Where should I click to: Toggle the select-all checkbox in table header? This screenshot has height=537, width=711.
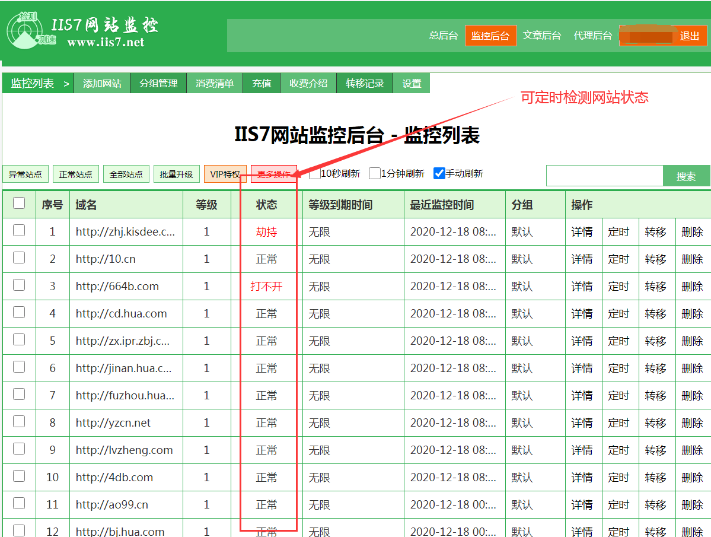[18, 203]
